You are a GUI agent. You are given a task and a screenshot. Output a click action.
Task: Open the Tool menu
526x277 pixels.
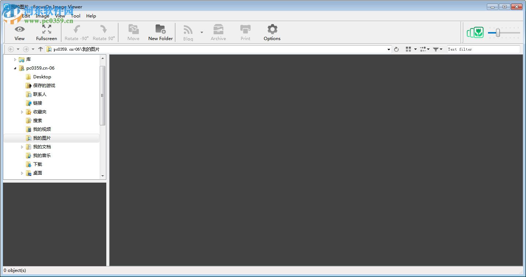[76, 16]
